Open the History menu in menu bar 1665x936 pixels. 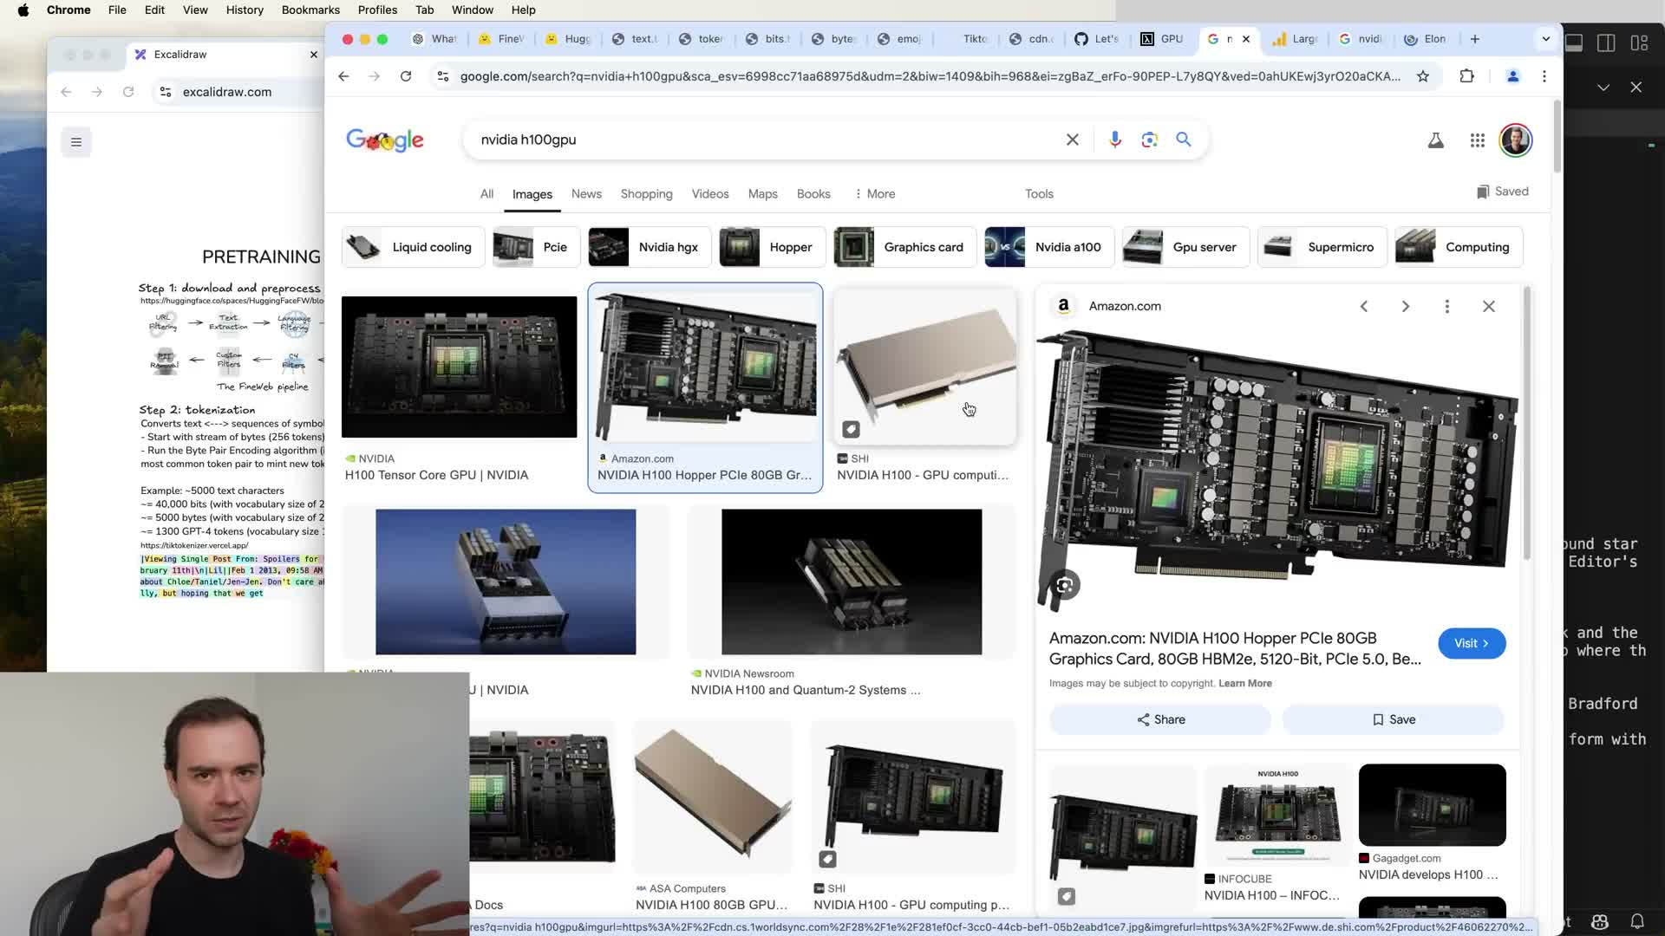tap(245, 10)
